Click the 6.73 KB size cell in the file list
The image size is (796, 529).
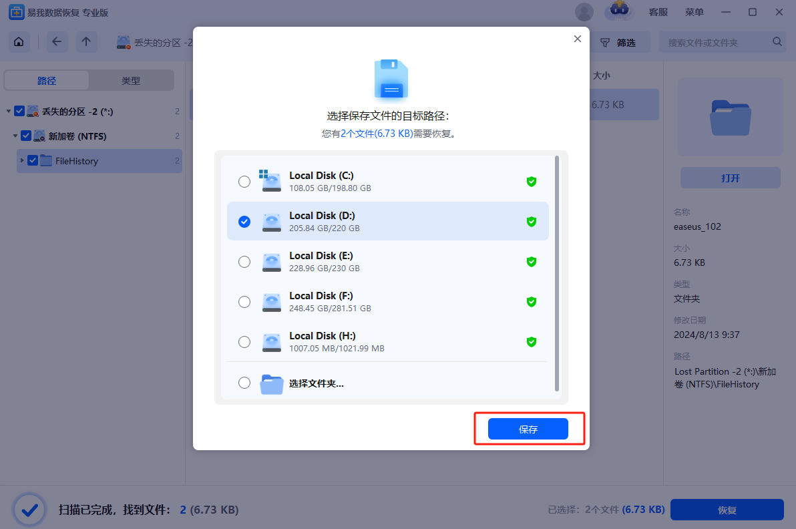[x=608, y=105]
